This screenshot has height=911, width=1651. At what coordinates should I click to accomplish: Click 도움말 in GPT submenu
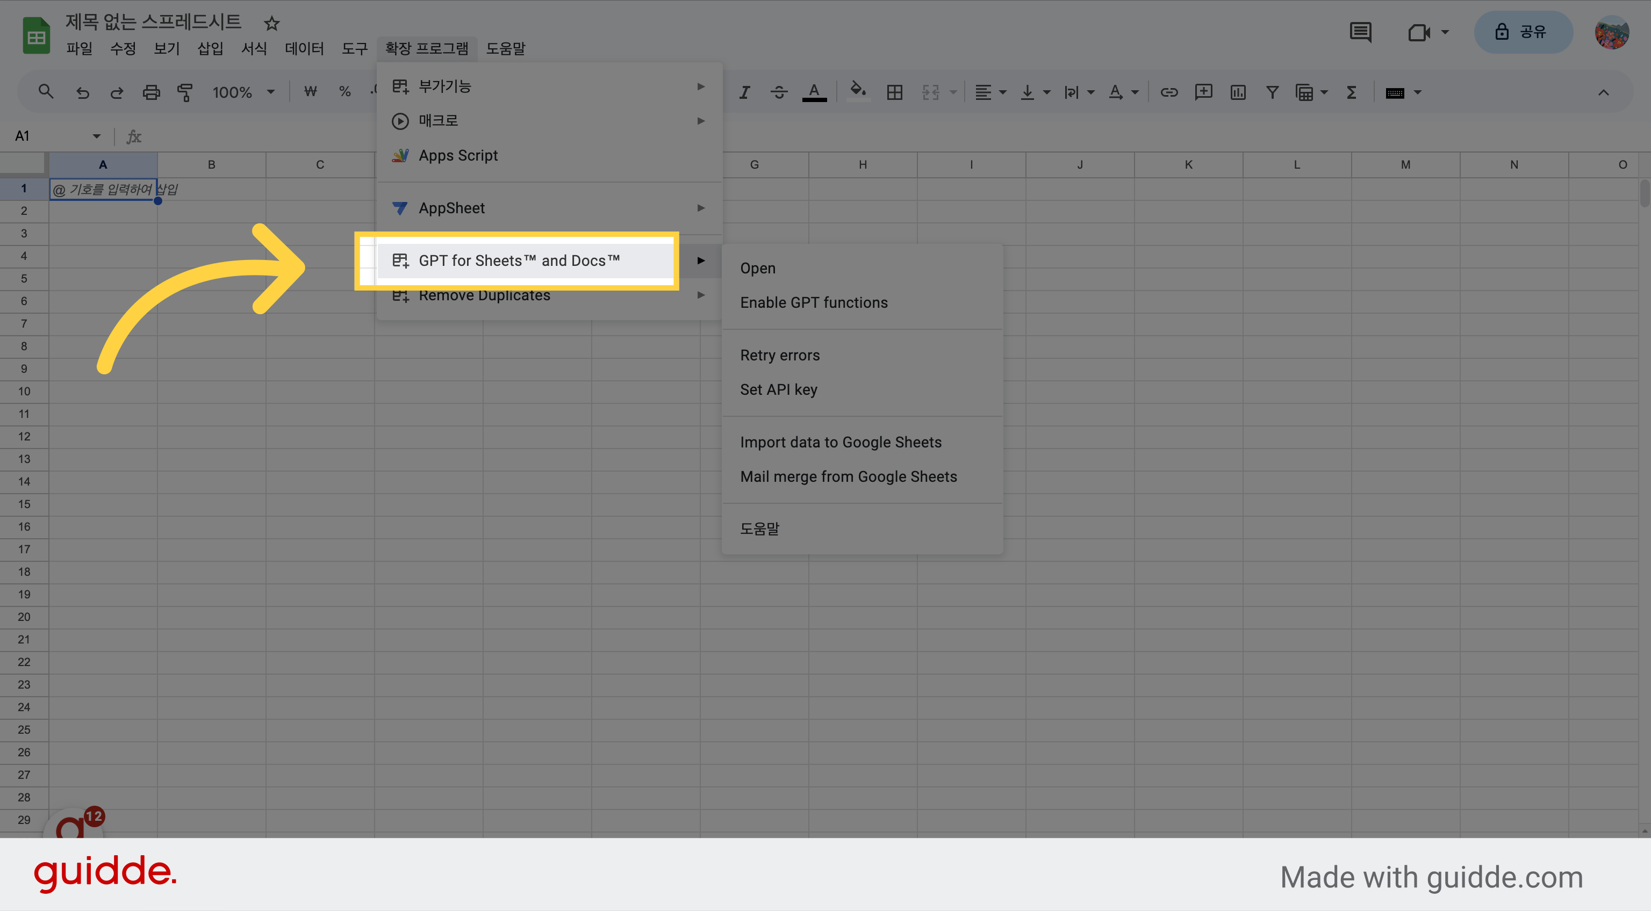point(862,529)
